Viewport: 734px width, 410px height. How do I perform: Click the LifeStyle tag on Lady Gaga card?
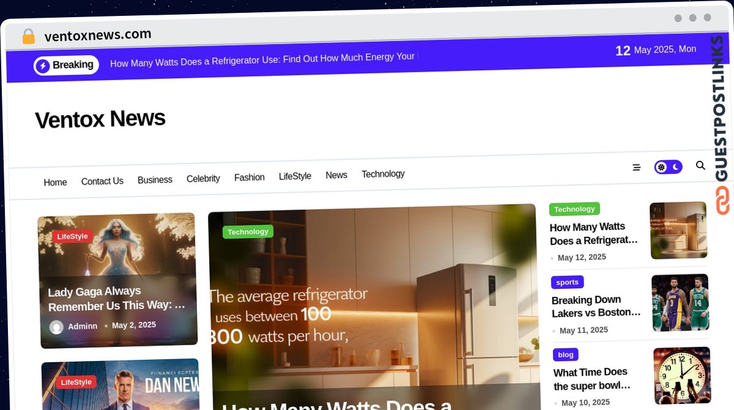click(x=72, y=236)
